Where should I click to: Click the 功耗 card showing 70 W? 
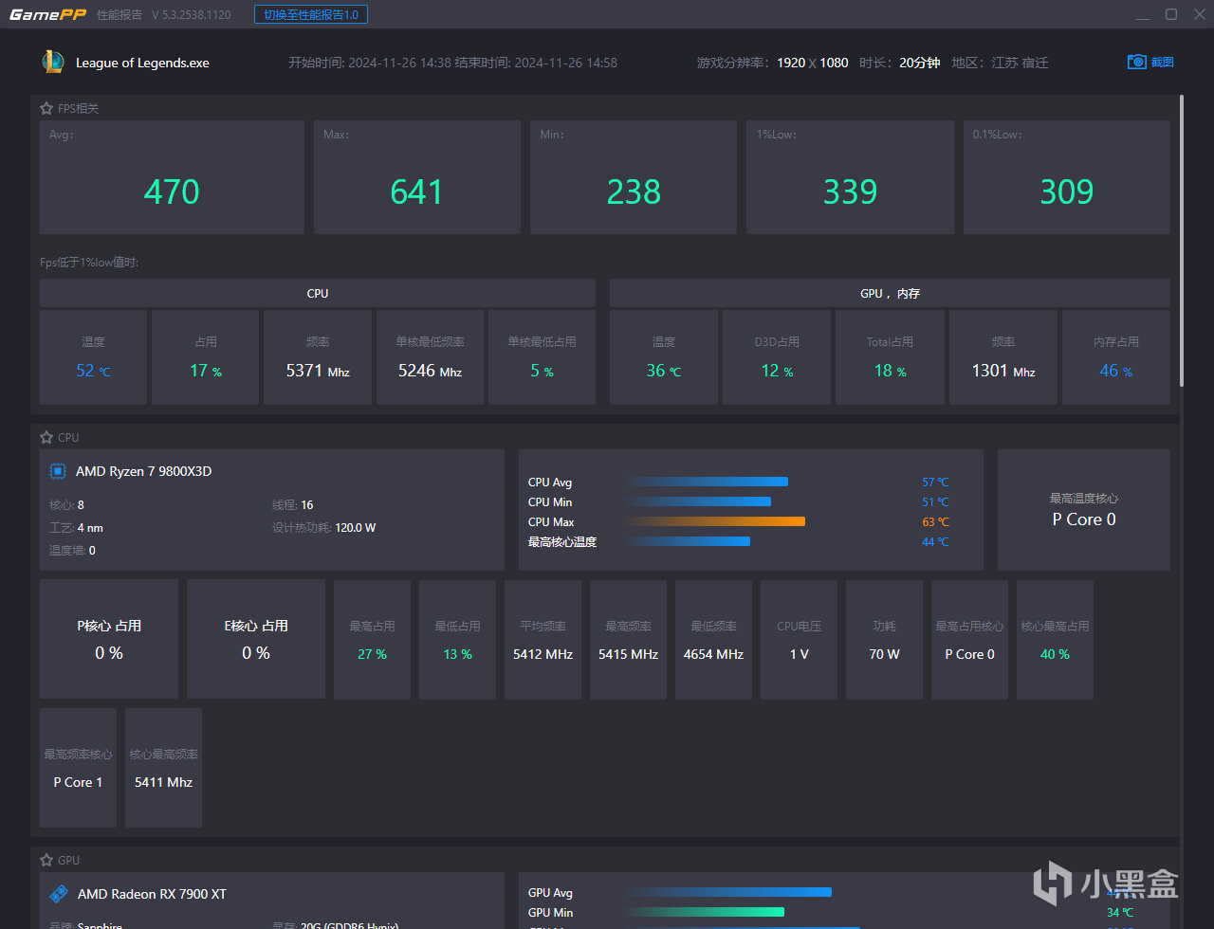pos(884,640)
